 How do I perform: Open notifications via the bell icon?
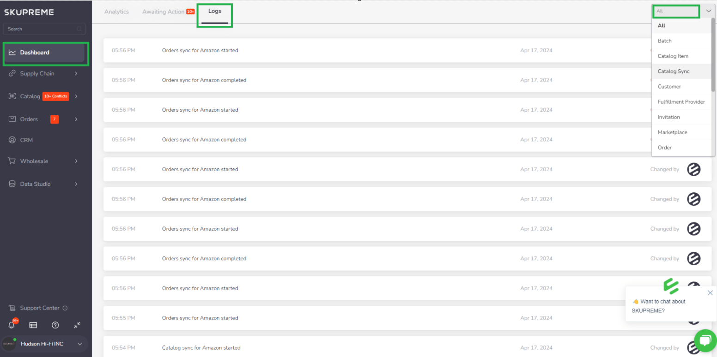coord(12,325)
